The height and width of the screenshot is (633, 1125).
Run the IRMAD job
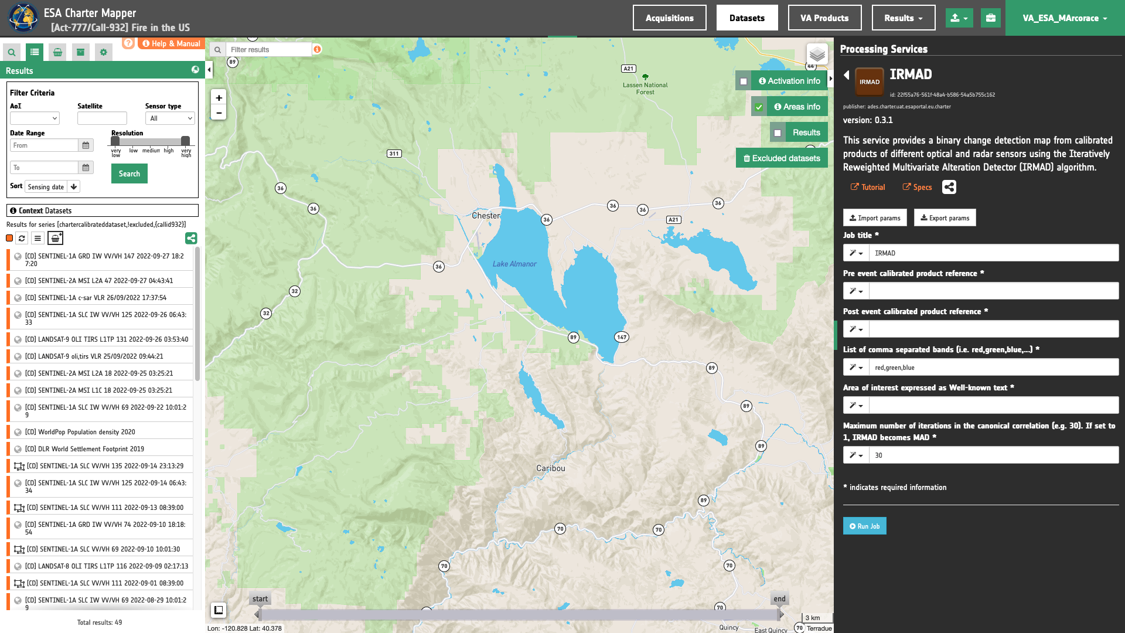864,526
